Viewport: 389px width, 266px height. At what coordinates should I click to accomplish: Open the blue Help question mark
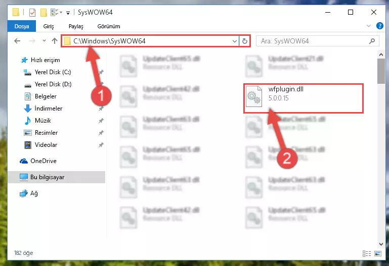(x=379, y=26)
